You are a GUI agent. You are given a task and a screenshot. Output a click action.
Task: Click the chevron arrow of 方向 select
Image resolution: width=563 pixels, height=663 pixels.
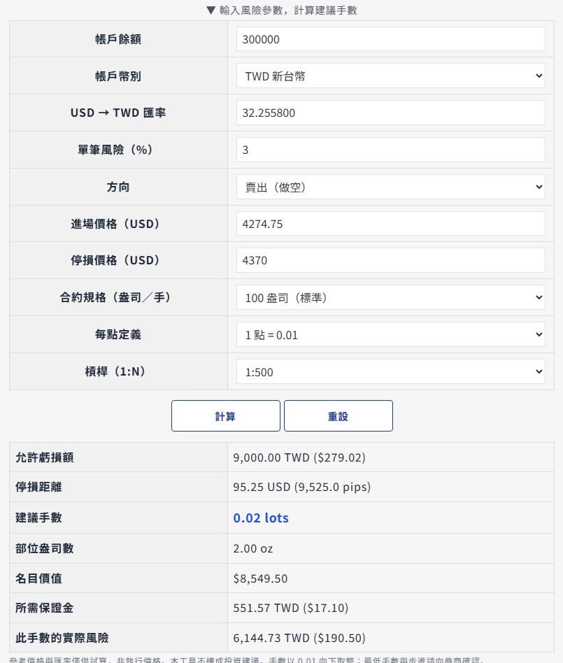(539, 187)
